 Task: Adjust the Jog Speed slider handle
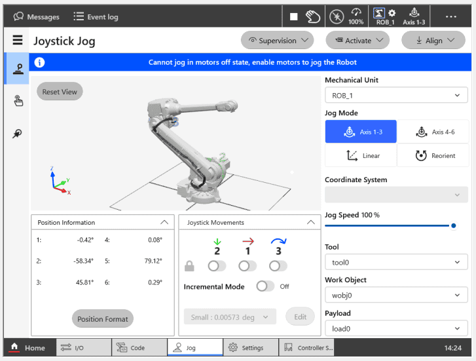click(x=453, y=225)
